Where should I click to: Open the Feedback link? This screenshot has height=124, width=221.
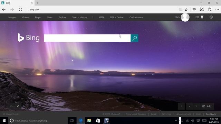(x=211, y=114)
